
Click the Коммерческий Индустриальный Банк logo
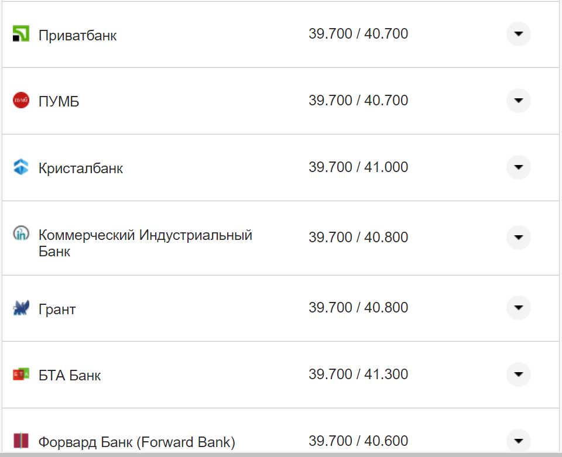click(x=21, y=235)
